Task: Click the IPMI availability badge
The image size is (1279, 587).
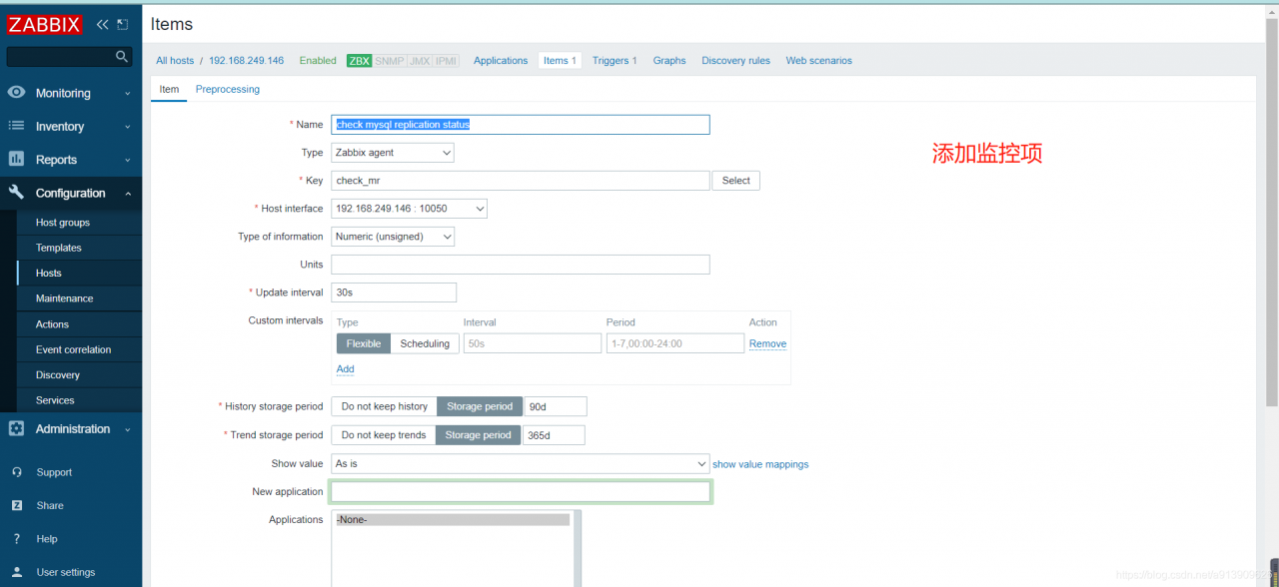Action: coord(446,61)
